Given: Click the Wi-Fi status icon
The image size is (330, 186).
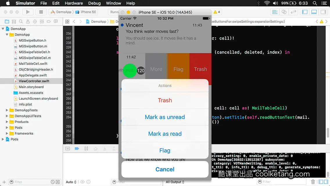Looking at the screenshot, I should tap(267, 3).
